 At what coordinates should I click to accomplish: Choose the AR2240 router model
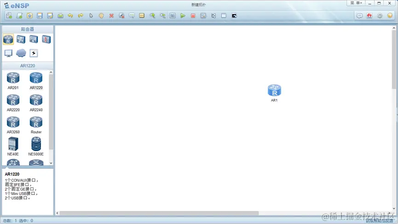point(36,103)
